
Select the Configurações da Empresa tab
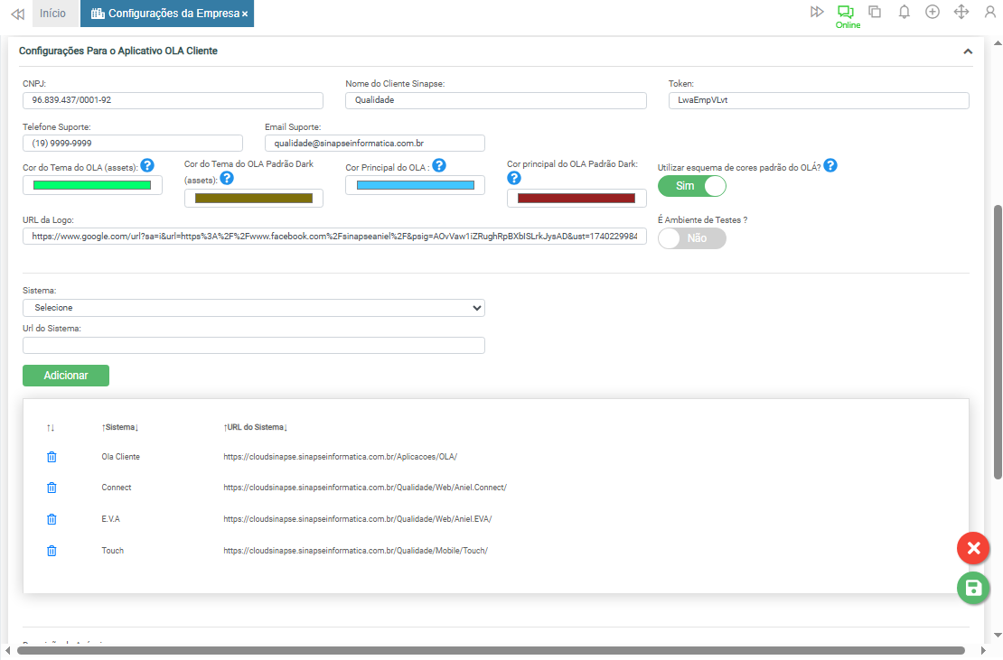point(168,14)
